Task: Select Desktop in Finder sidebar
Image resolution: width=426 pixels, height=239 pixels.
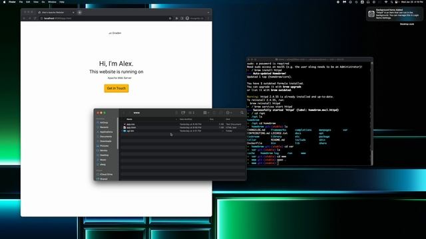Action: 104,155
